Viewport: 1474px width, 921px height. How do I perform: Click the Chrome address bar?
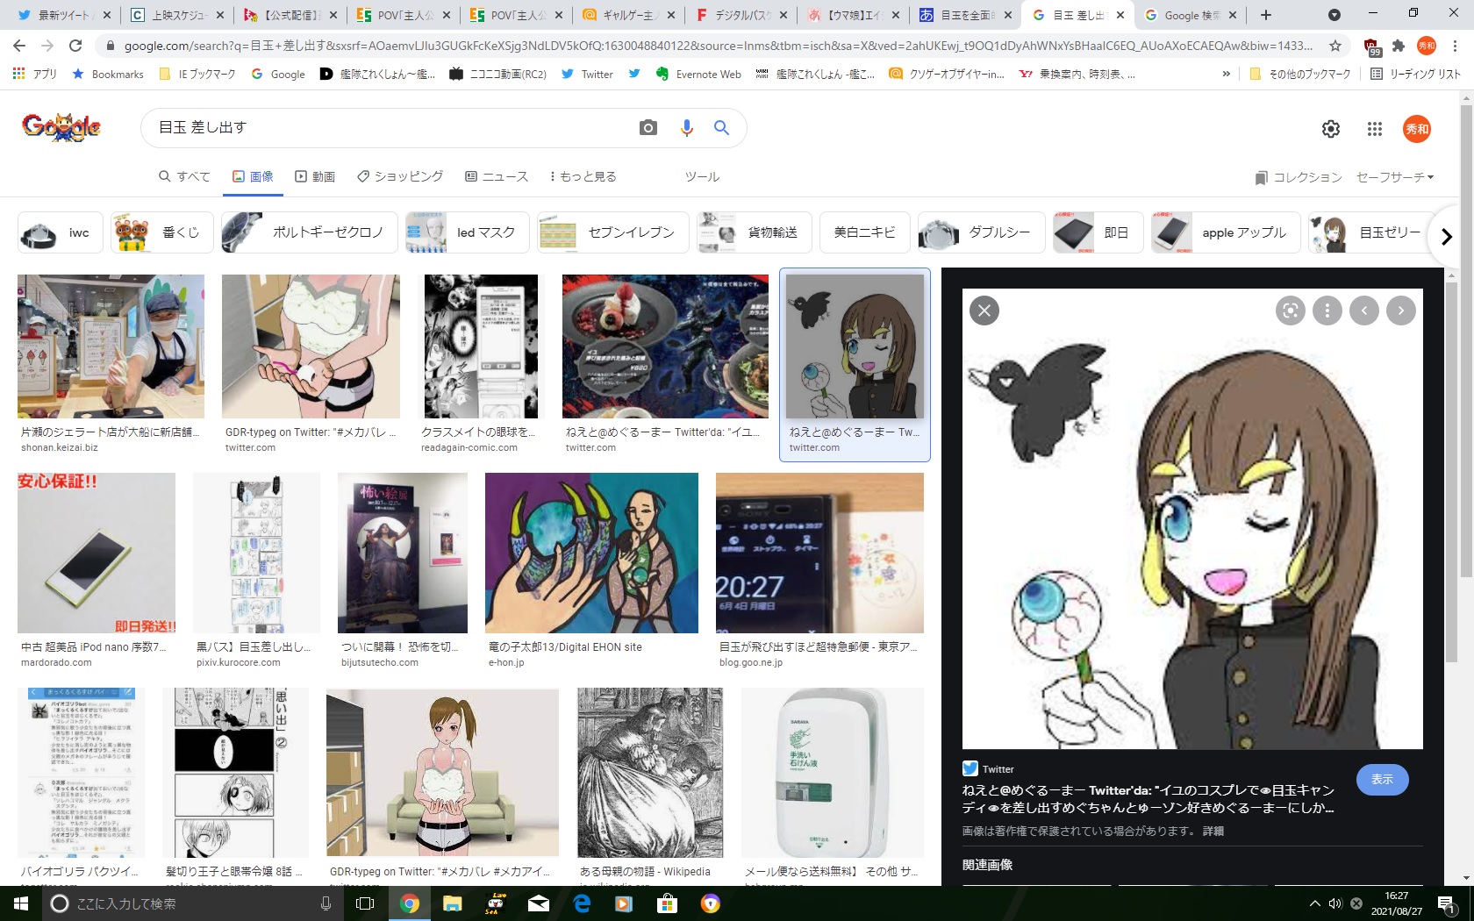coord(718,46)
